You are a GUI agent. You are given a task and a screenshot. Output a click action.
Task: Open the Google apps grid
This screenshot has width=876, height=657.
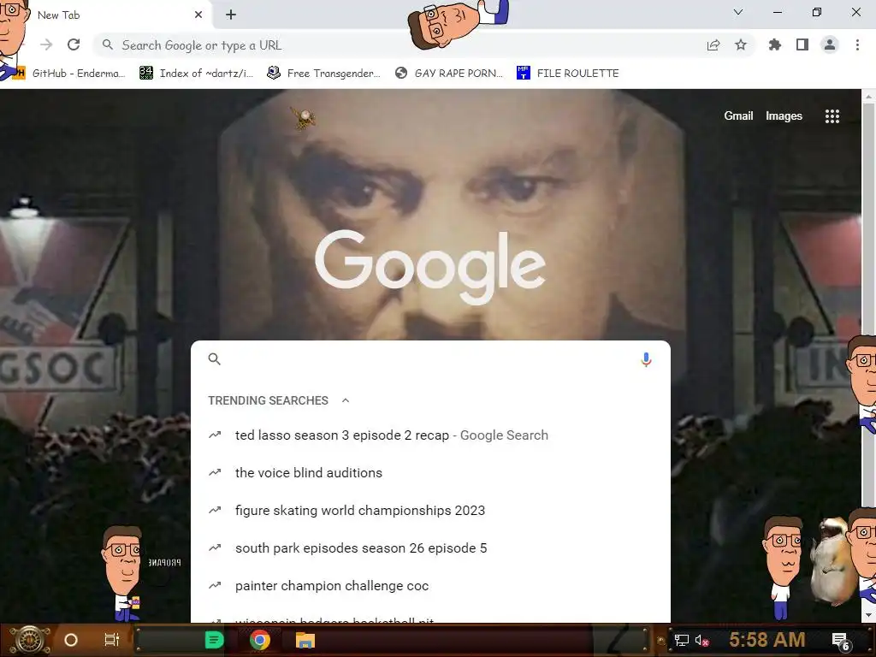tap(832, 116)
